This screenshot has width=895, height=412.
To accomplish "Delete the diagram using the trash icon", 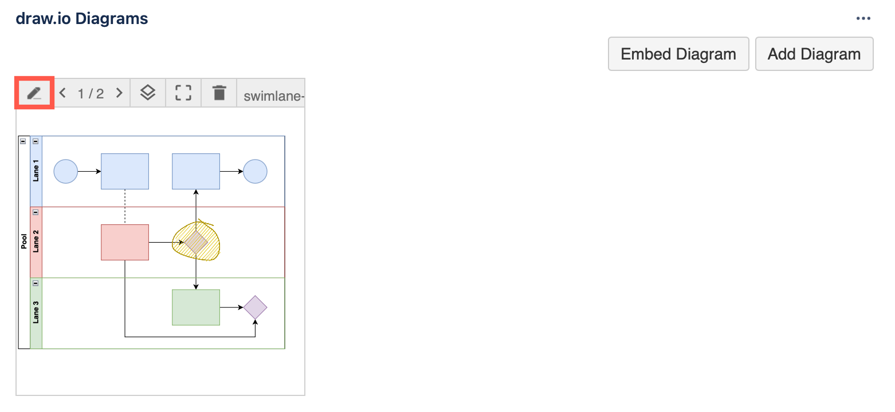I will coord(218,92).
